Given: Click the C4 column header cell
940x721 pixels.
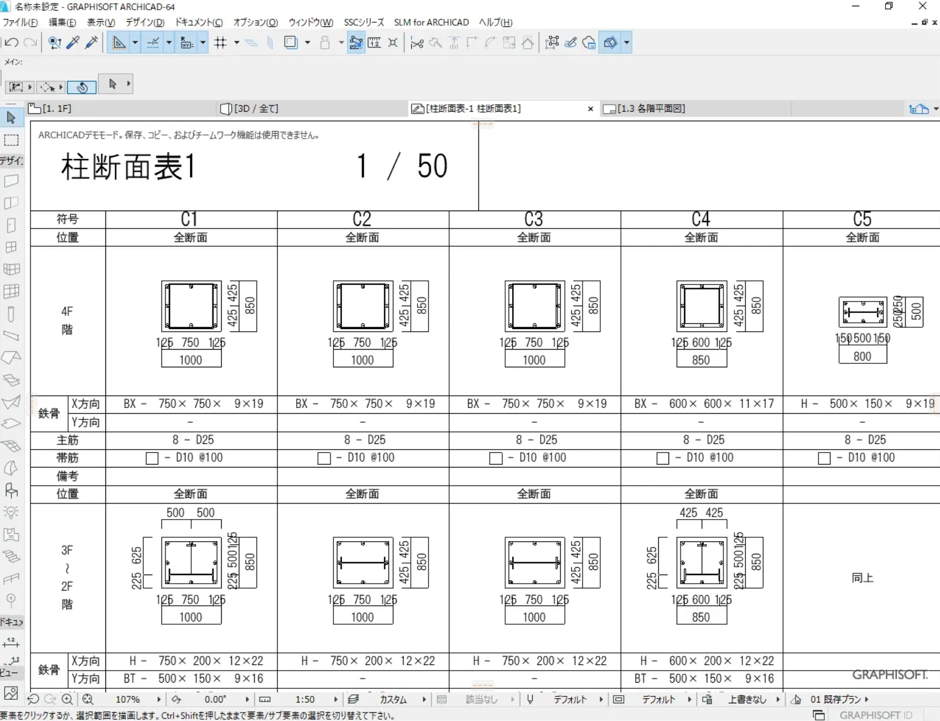Looking at the screenshot, I should click(x=701, y=219).
